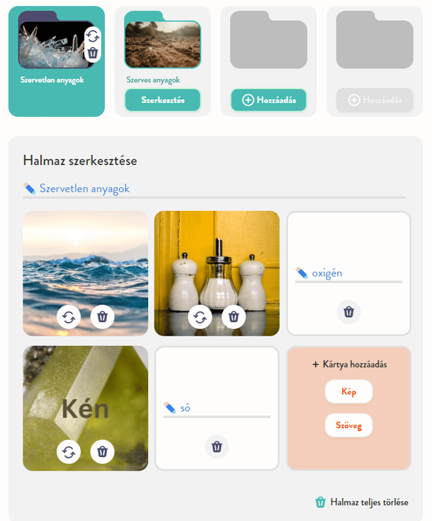Select the Szerves anyagok folder thumbnail
Screen dimensions: 432x521
[x=163, y=40]
